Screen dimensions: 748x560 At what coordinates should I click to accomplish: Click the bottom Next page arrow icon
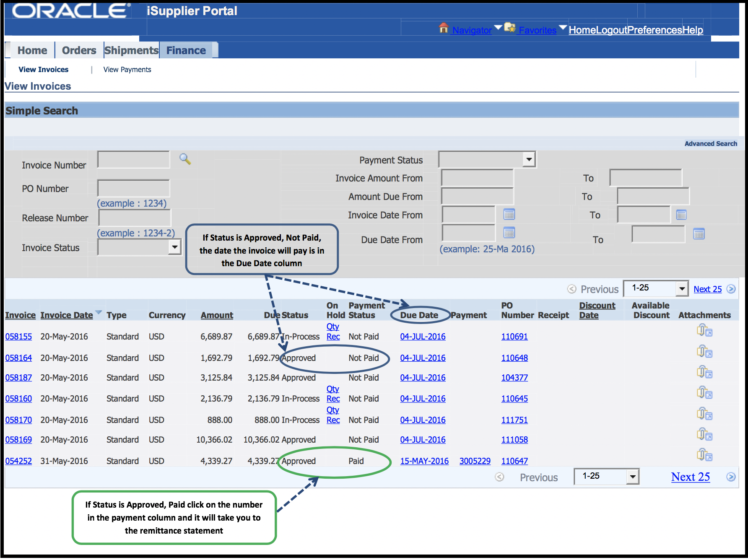click(x=731, y=477)
